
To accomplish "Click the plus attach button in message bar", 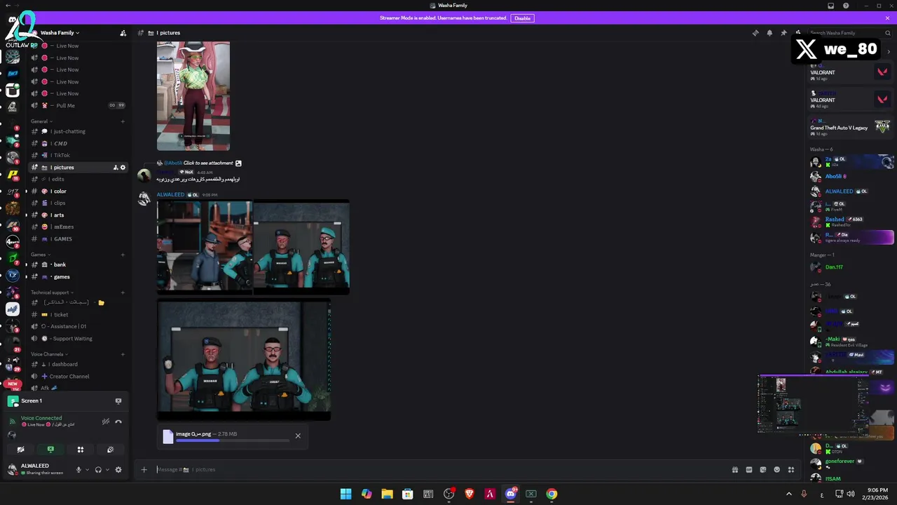I will point(144,470).
